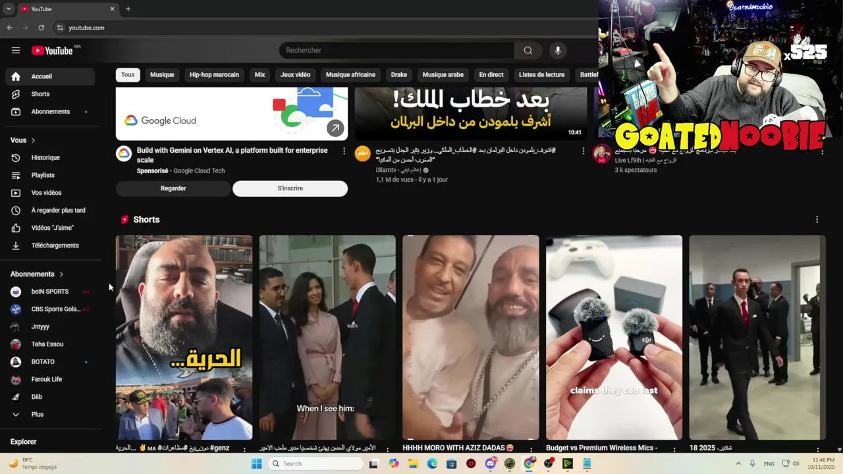Open Playlists in the sidebar
Screen dimensions: 843x474
tap(50, 176)
